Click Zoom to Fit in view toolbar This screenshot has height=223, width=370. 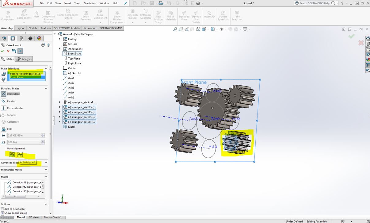(x=175, y=29)
